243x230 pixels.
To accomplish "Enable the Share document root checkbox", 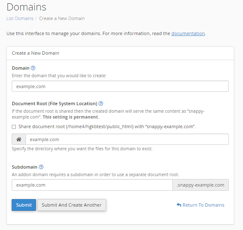I will pyautogui.click(x=14, y=127).
